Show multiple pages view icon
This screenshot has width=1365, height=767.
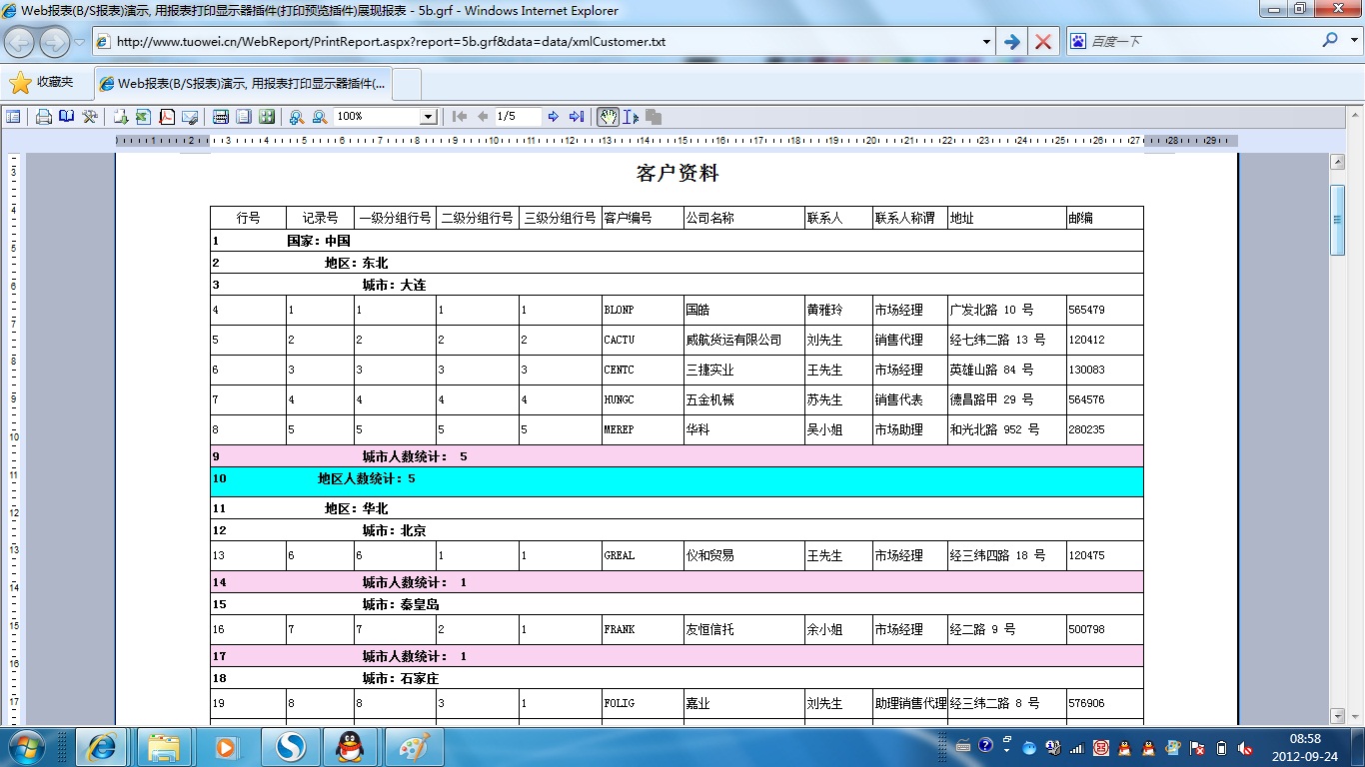click(267, 117)
